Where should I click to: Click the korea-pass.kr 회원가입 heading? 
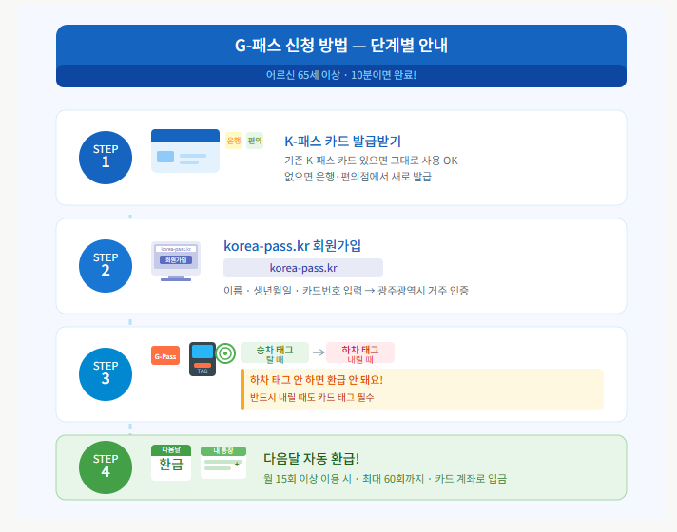292,246
